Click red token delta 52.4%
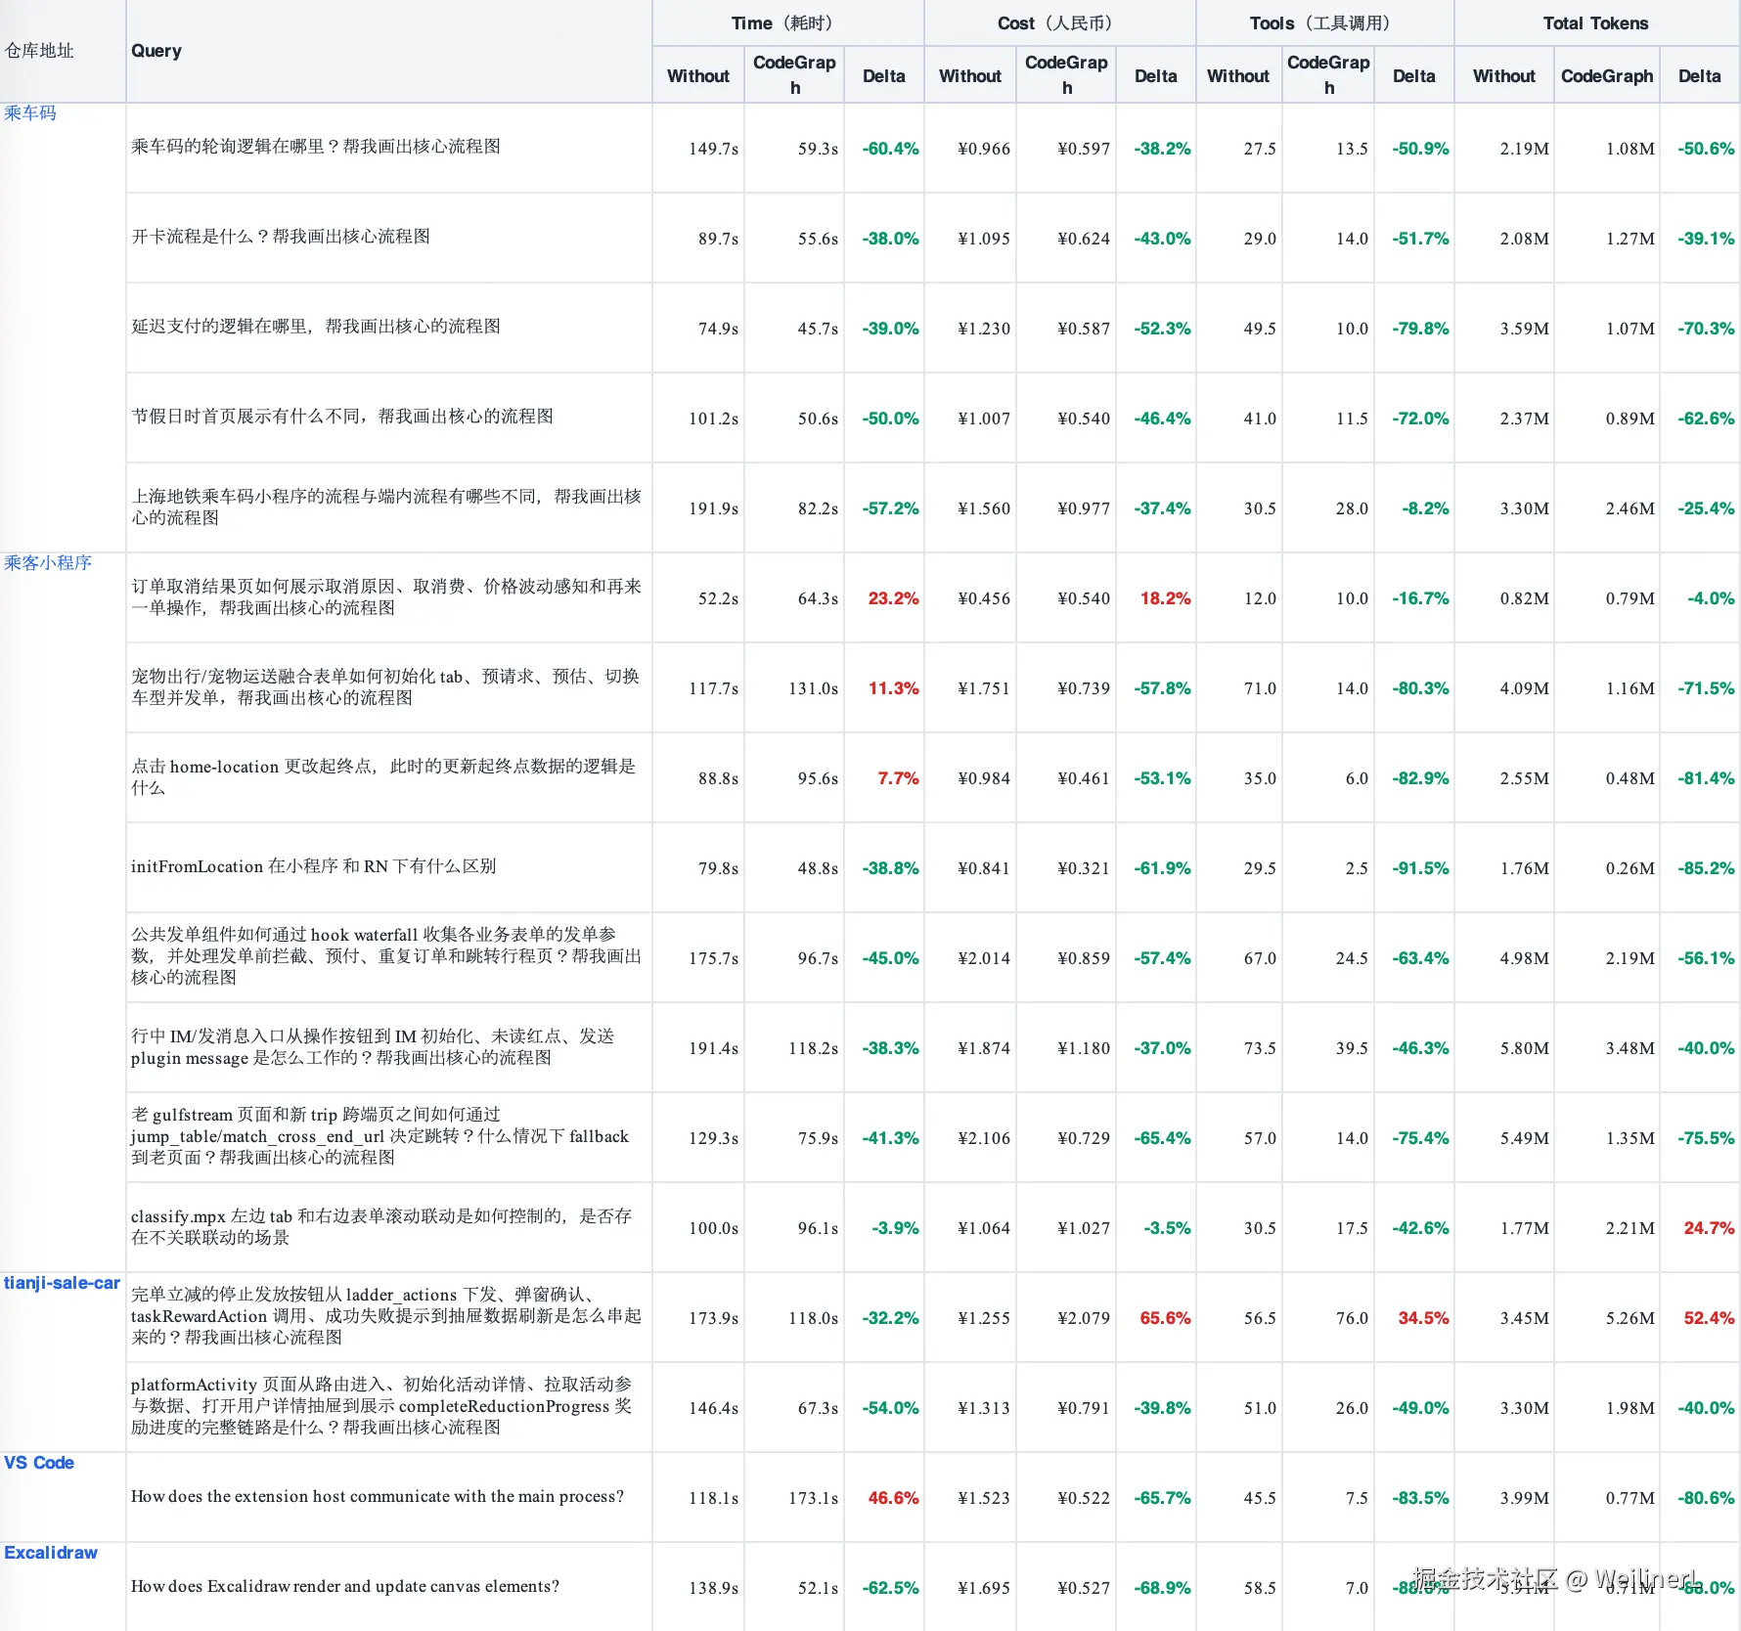Viewport: 1741px width, 1631px height. coord(1709,1318)
